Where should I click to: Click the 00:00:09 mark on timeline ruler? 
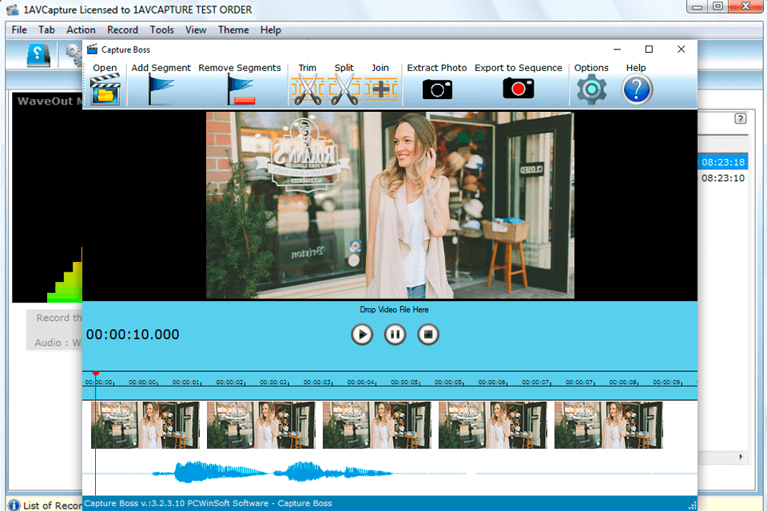(x=666, y=382)
